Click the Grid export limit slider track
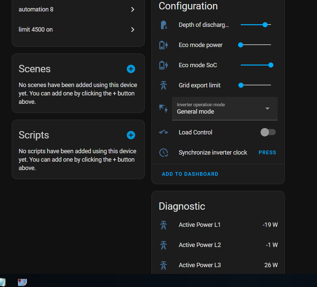The height and width of the screenshot is (287, 317). click(256, 85)
